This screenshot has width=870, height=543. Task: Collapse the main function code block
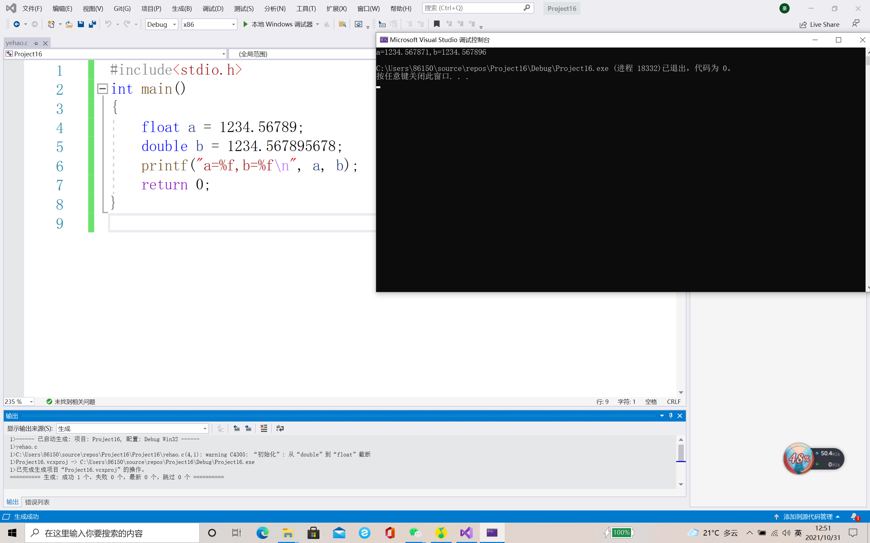pyautogui.click(x=102, y=89)
